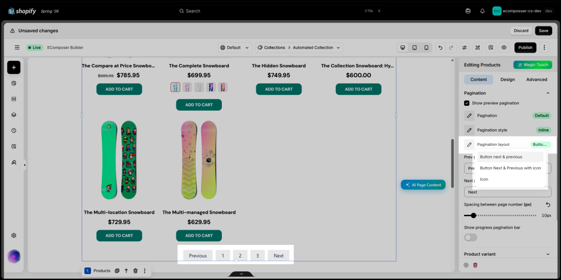The width and height of the screenshot is (561, 280).
Task: Open the three-dot menu beside Publish
Action: point(544,48)
